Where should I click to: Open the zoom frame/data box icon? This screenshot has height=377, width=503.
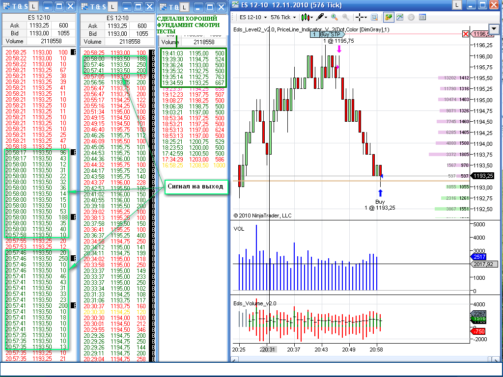(x=374, y=17)
